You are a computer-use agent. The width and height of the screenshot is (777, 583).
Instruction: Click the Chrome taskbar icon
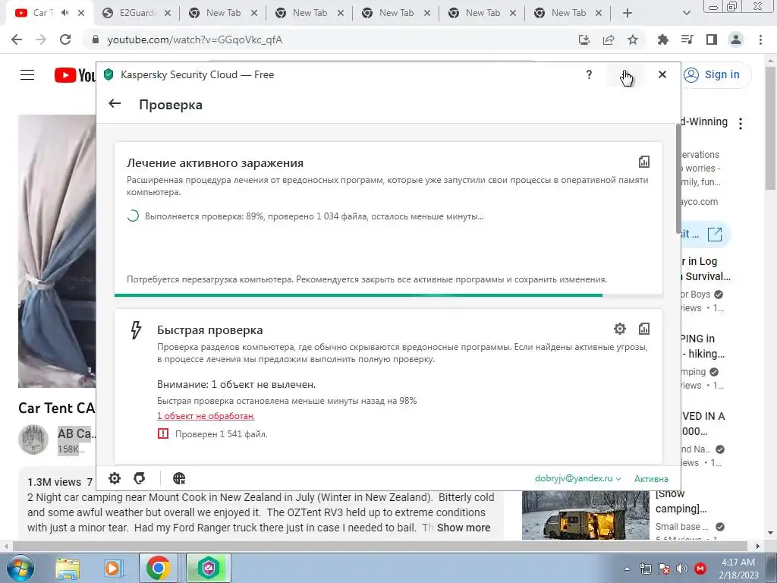click(x=158, y=568)
